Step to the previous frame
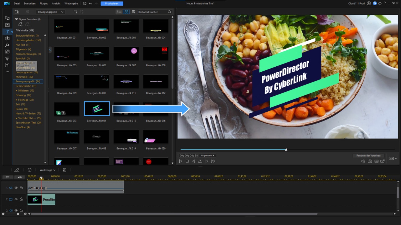Image resolution: width=401 pixels, height=225 pixels. (x=194, y=161)
